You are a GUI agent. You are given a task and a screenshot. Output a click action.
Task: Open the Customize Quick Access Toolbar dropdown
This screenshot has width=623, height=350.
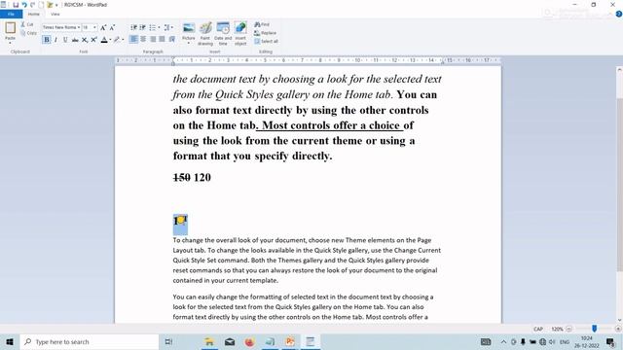click(x=56, y=5)
